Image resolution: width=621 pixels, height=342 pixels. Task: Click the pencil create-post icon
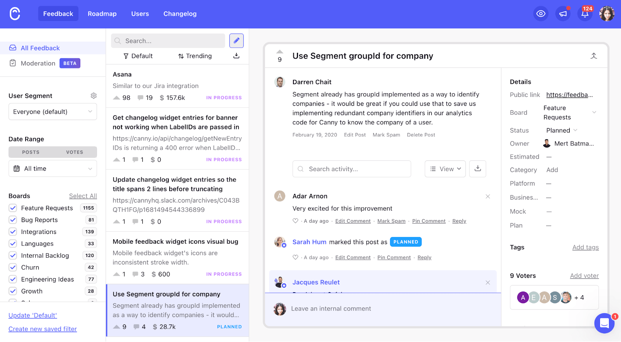pyautogui.click(x=236, y=41)
